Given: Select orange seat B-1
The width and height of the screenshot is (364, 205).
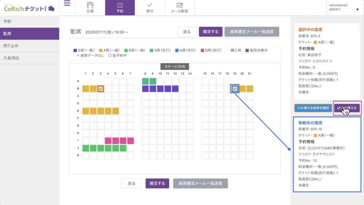Looking at the screenshot, I should pos(86,89).
